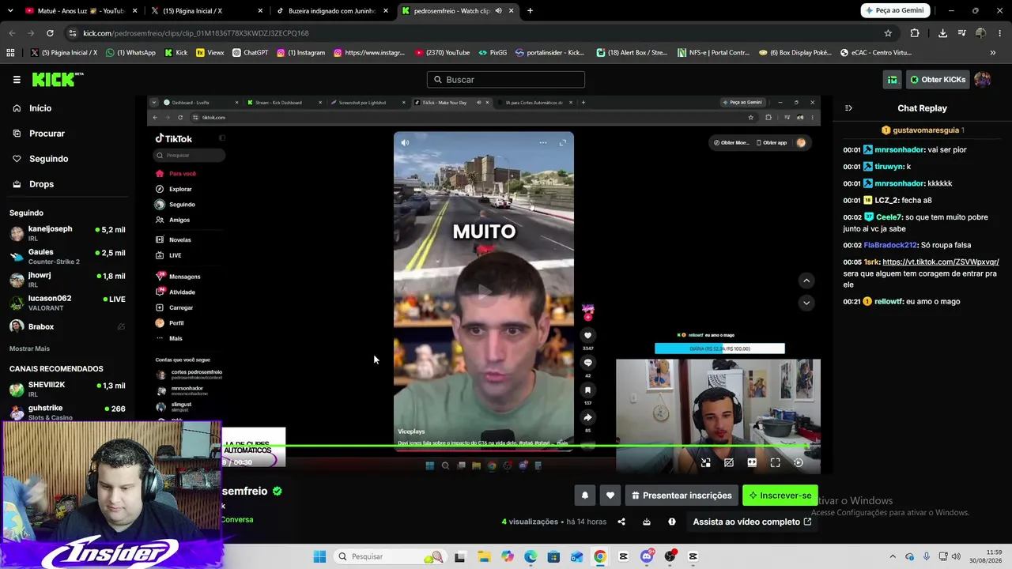Click the Kick Buscar search field
1012x569 pixels.
pos(506,80)
